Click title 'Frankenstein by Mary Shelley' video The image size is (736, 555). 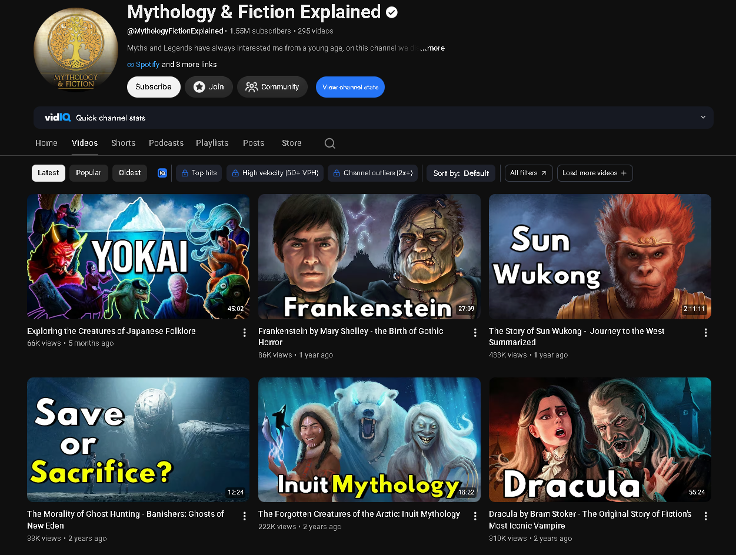[x=351, y=336]
